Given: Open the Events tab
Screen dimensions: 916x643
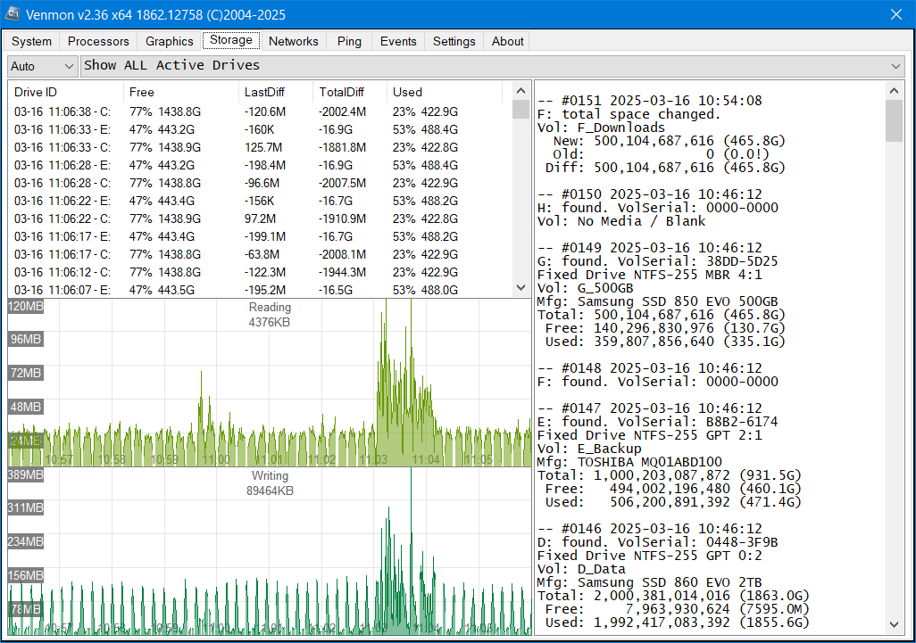Looking at the screenshot, I should click(398, 41).
